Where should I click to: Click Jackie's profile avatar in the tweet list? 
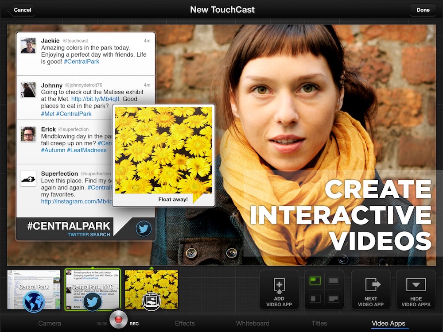tap(28, 46)
